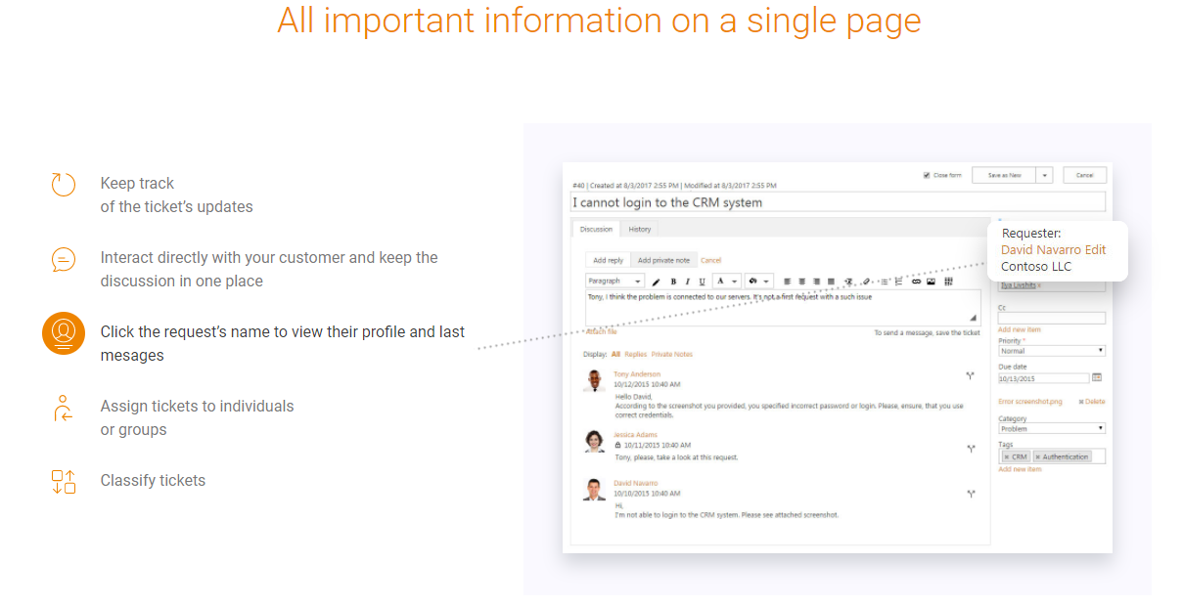
Task: Insert a numbered list in editor
Action: [899, 282]
